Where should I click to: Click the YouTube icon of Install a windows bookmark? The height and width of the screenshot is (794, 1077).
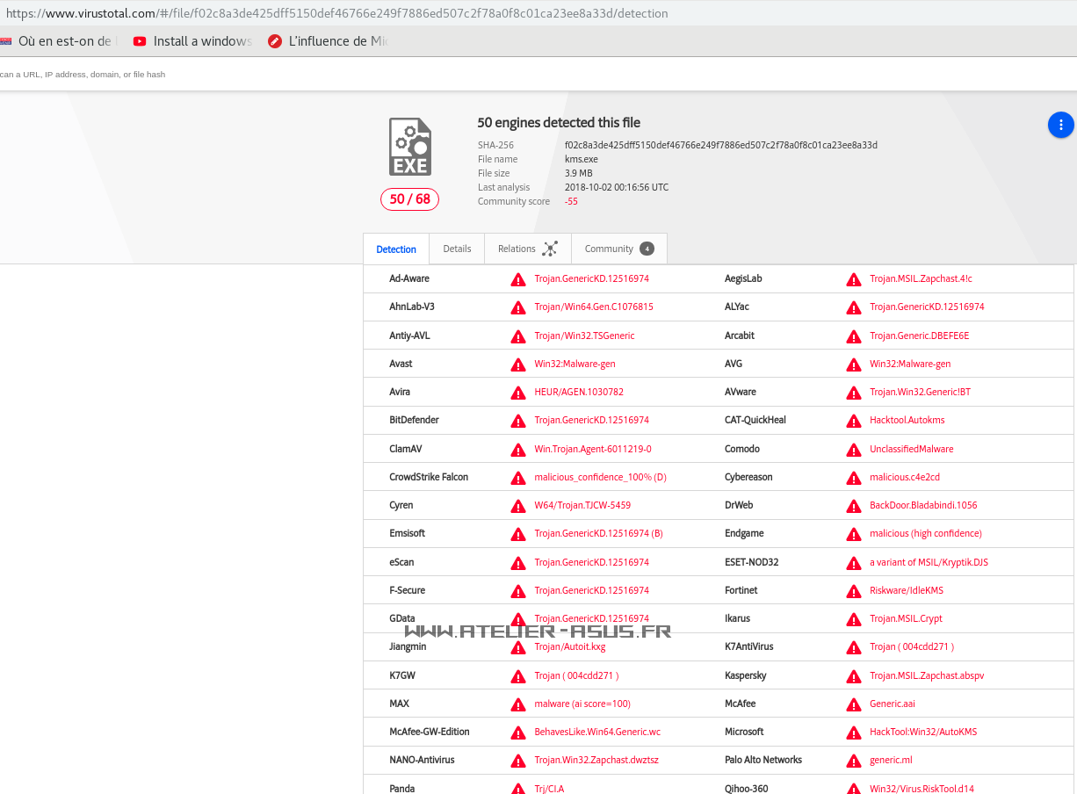[140, 41]
